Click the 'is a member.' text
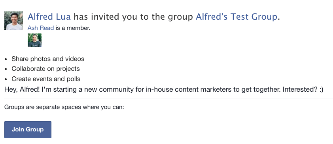Viewport: 333px width, 144px height. point(73,28)
